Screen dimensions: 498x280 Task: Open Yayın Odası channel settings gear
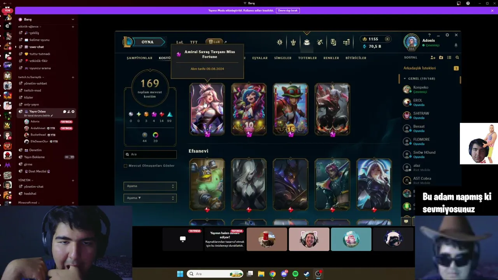click(73, 112)
